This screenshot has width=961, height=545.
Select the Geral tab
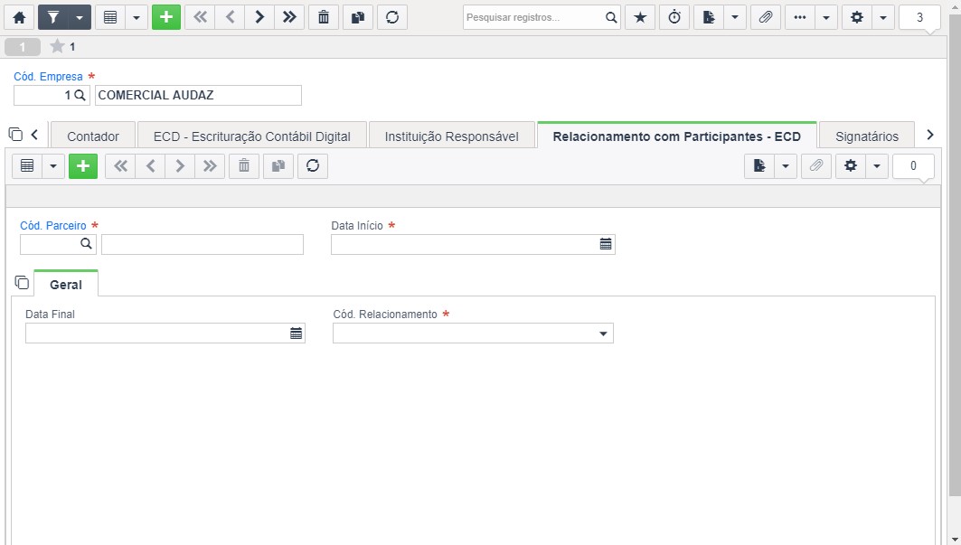pos(66,285)
